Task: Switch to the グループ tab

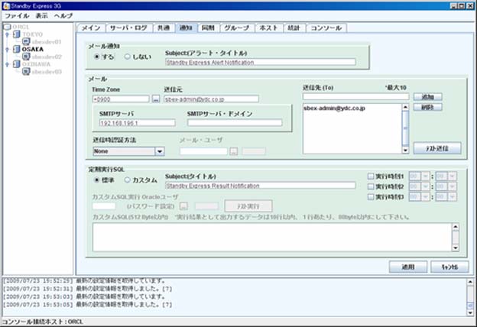Action: click(x=237, y=28)
